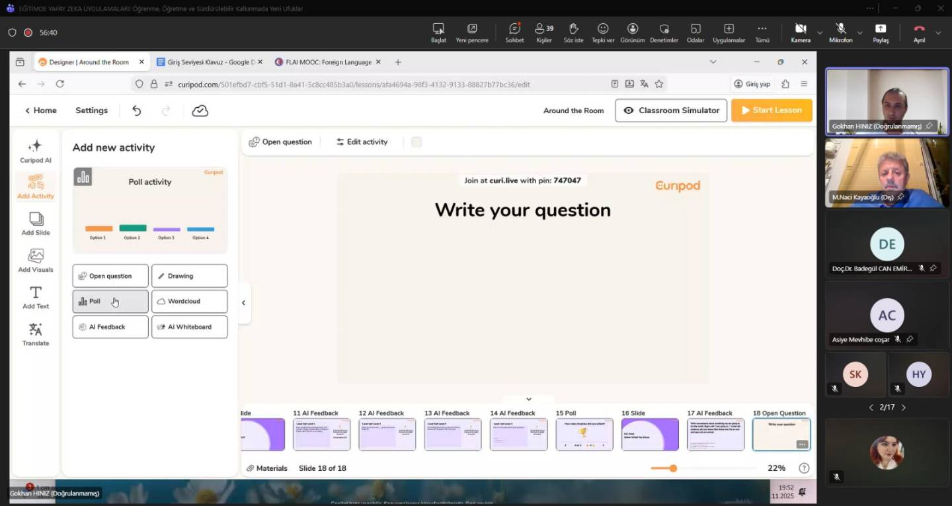Select the 15 Poll slide thumbnail
This screenshot has height=506, width=952.
(584, 435)
